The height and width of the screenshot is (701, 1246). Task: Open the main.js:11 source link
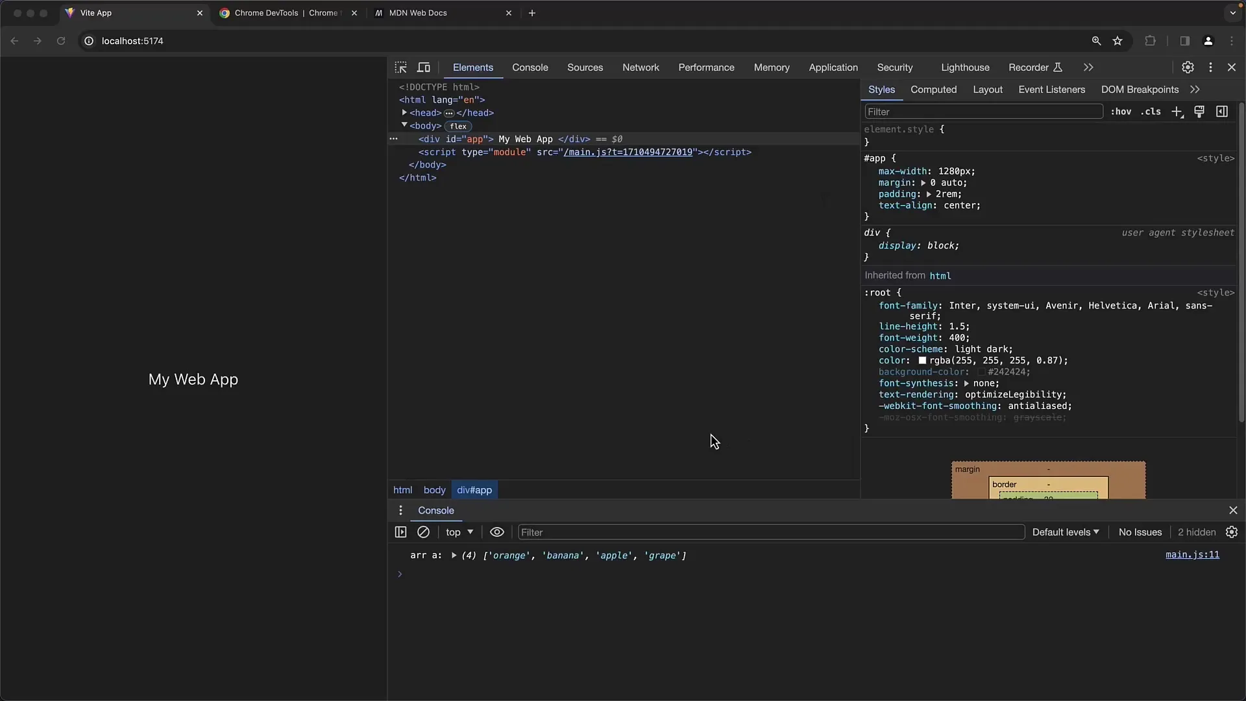[x=1192, y=555]
